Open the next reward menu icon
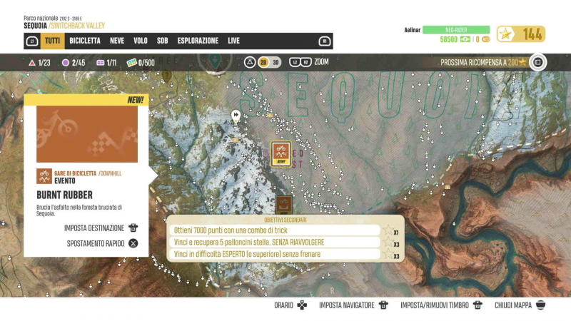Viewport: 571px width, 321px height. click(538, 62)
